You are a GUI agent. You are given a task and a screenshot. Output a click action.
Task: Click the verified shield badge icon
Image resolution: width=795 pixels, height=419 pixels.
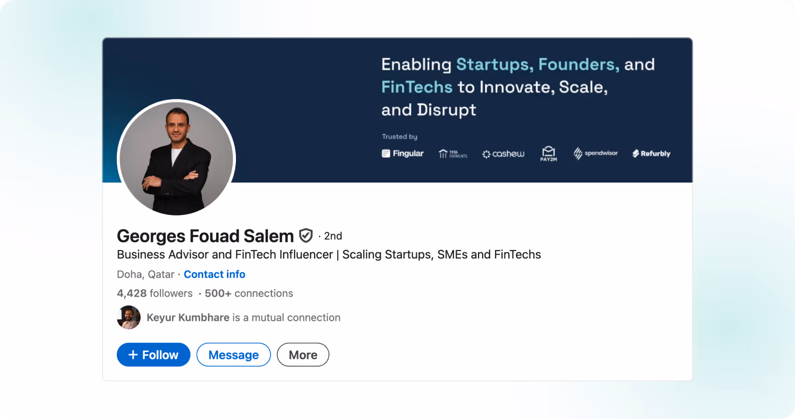(306, 236)
